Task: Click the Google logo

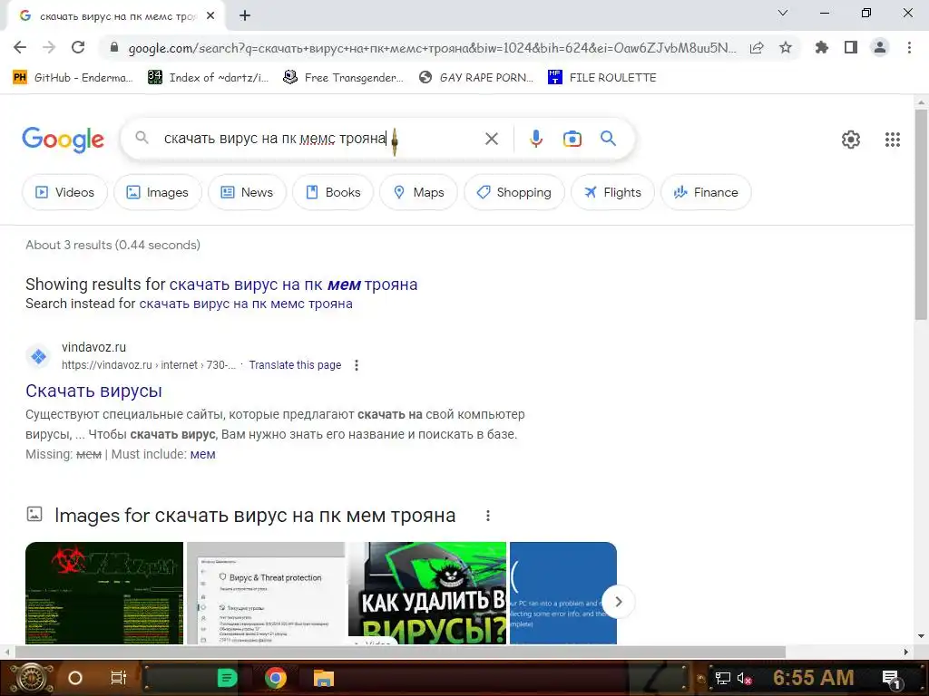Action: click(x=63, y=140)
